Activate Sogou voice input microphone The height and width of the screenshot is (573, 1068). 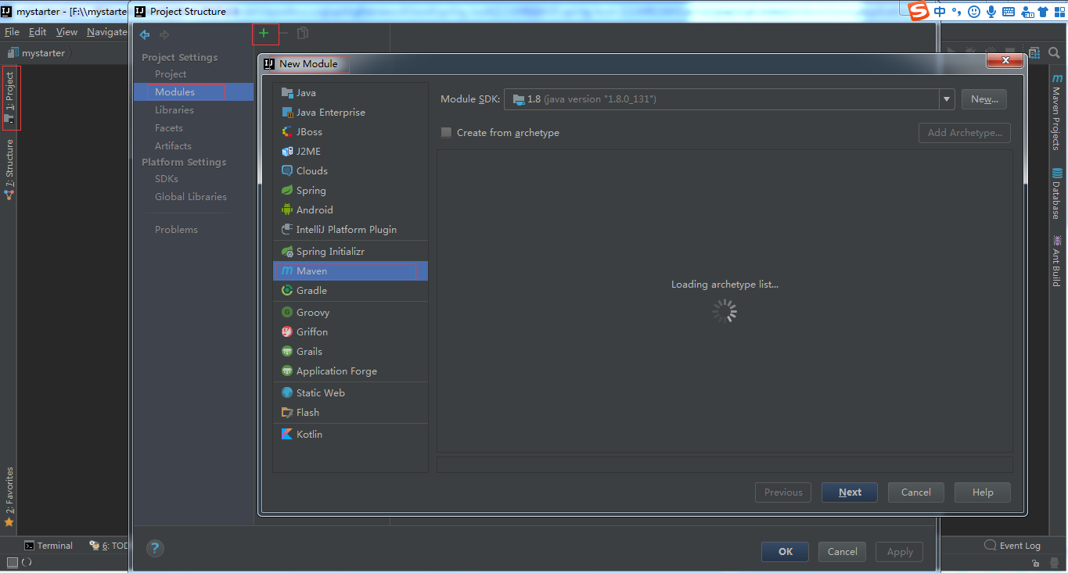pos(991,12)
